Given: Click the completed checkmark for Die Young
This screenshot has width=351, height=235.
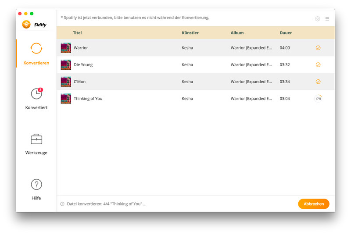Looking at the screenshot, I should (x=318, y=64).
